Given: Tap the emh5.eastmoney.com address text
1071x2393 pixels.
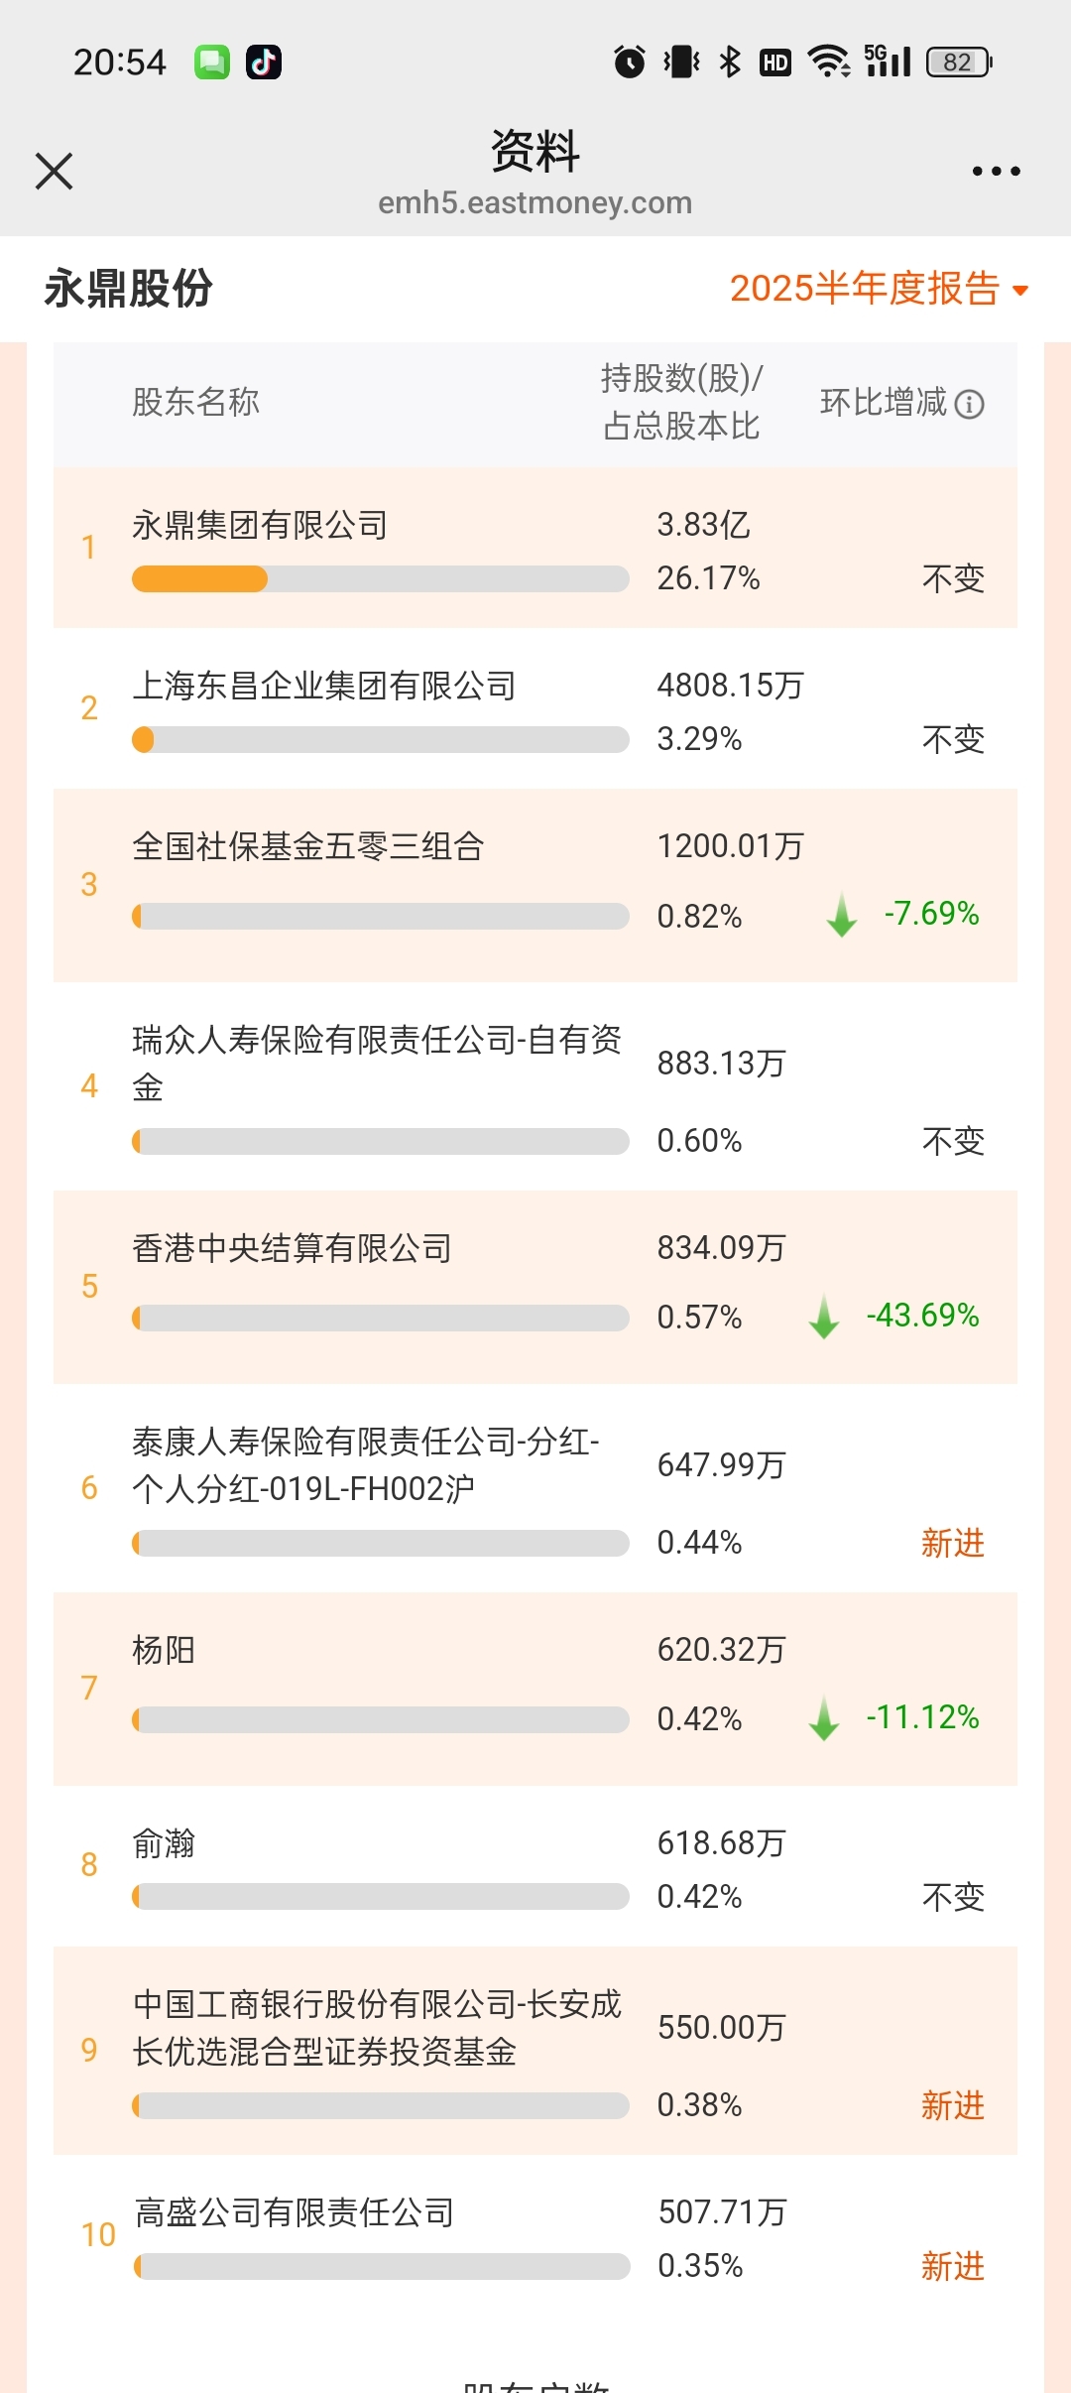Looking at the screenshot, I should point(535,202).
